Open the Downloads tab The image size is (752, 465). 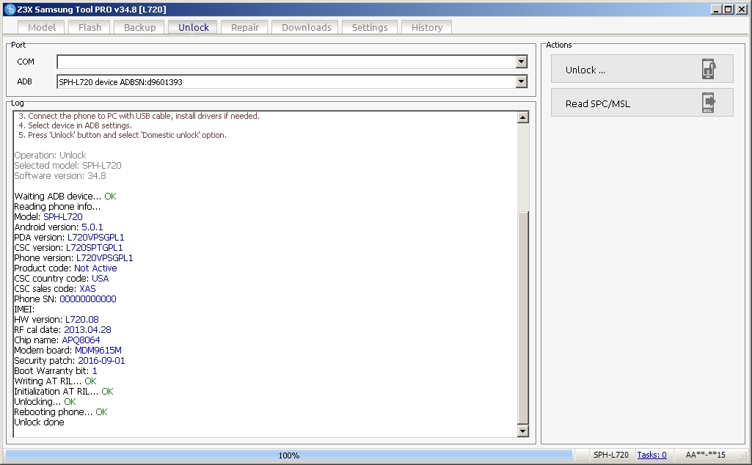click(x=306, y=27)
